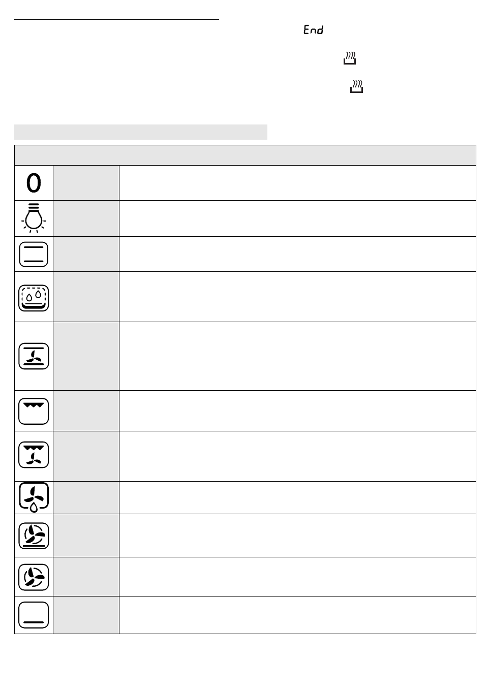Screen dimensions: 490x691
Task: Click the gray label cell beside the light bulb
Action: click(x=86, y=218)
